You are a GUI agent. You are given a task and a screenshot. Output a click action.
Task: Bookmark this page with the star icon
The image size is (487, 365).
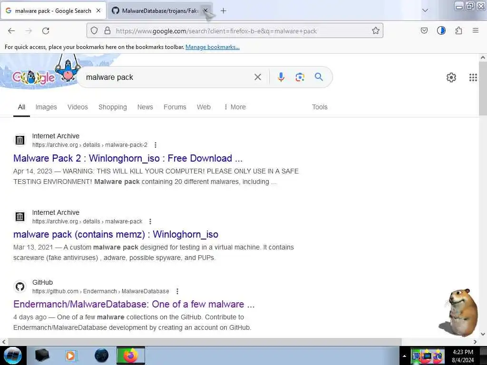click(x=376, y=30)
